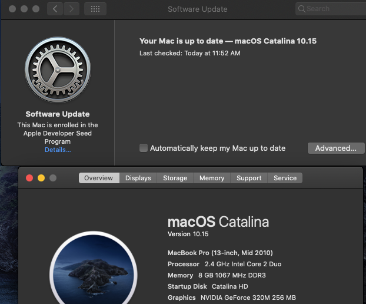Enable Automatically keep my Mac up to date
Screen dimensions: 366x304
144,148
